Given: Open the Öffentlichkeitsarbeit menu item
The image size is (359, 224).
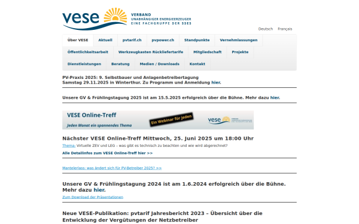Looking at the screenshot, I should [88, 52].
